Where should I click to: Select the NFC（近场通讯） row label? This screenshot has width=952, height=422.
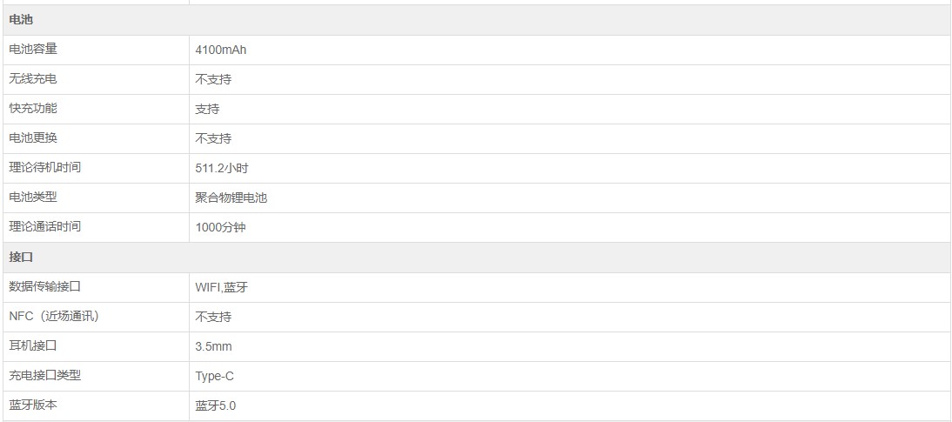54,317
